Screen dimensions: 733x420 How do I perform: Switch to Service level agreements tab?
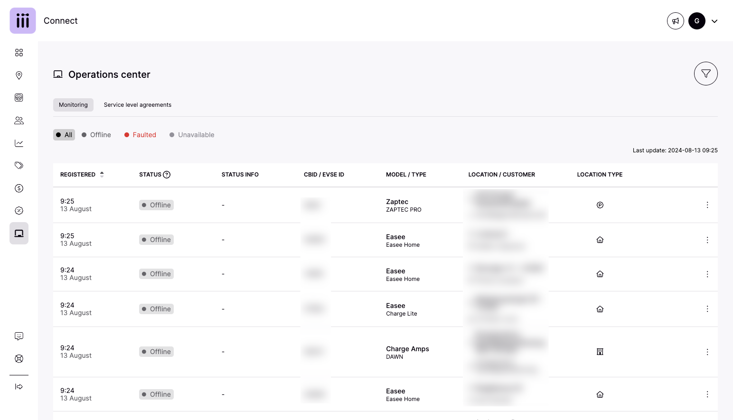(138, 105)
